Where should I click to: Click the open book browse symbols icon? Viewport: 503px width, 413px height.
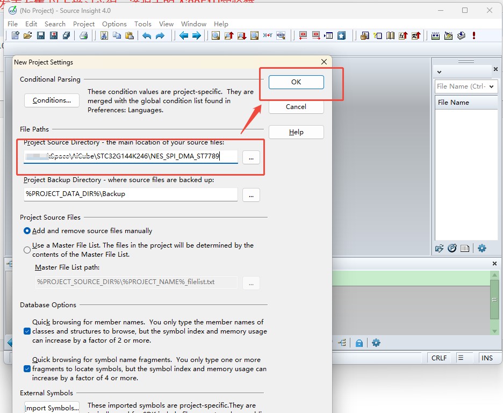(x=390, y=35)
